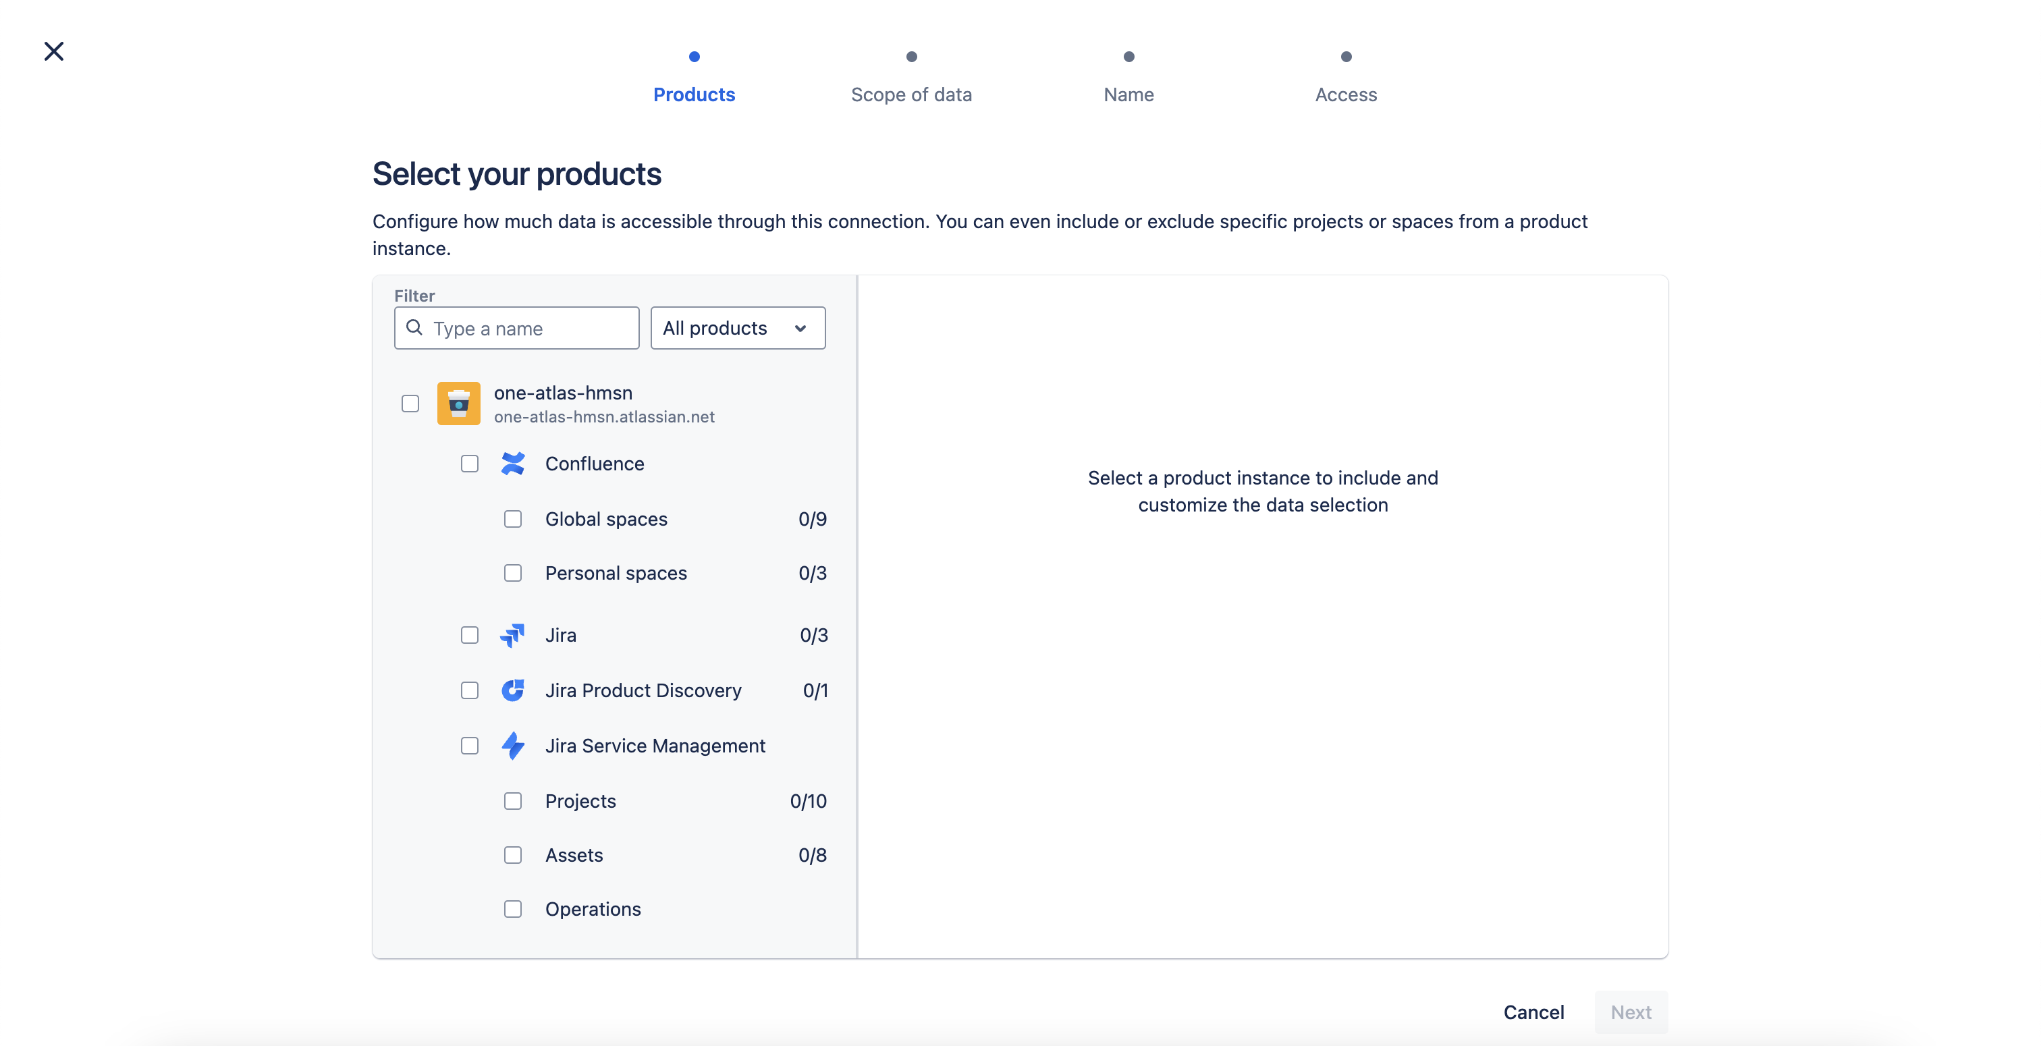Click the Global spaces label
2041x1046 pixels.
click(x=606, y=519)
